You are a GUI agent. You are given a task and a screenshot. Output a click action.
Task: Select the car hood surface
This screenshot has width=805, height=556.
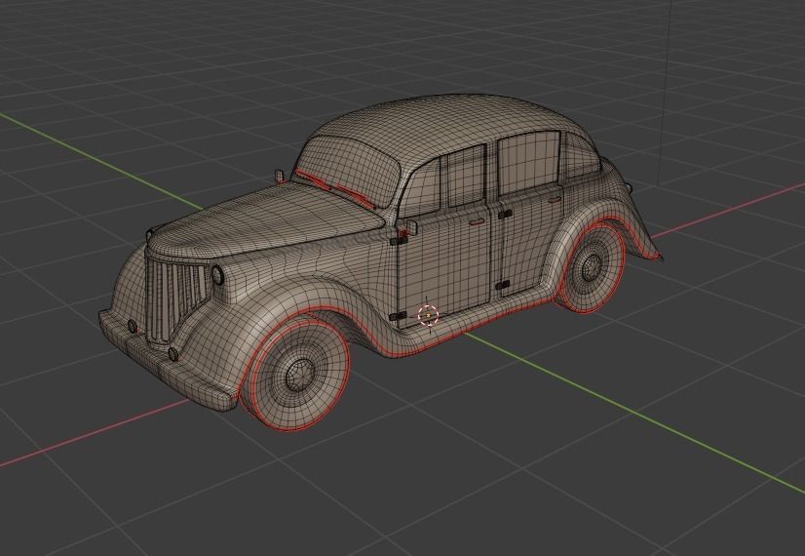[267, 221]
